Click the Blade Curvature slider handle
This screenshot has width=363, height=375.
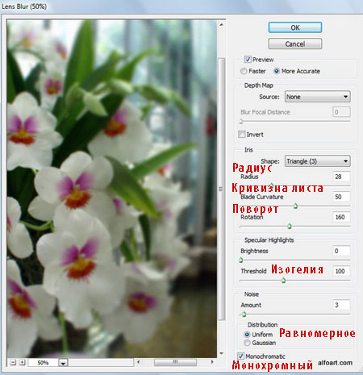(x=295, y=206)
